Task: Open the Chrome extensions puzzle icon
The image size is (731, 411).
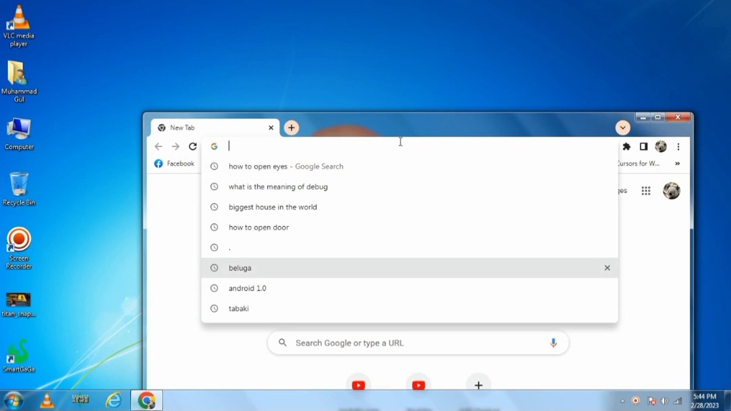Action: point(626,147)
